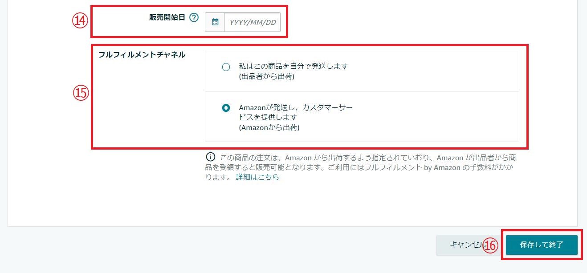Select Amazonが発送し radio option
This screenshot has width=587, height=273.
coord(226,108)
